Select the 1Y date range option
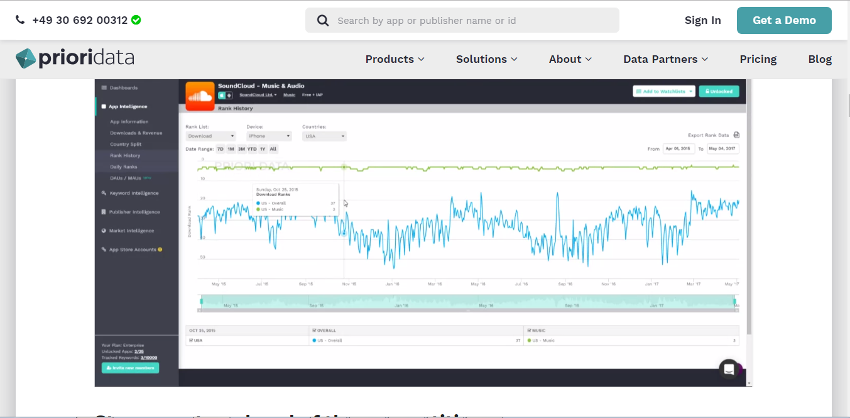 click(x=263, y=149)
